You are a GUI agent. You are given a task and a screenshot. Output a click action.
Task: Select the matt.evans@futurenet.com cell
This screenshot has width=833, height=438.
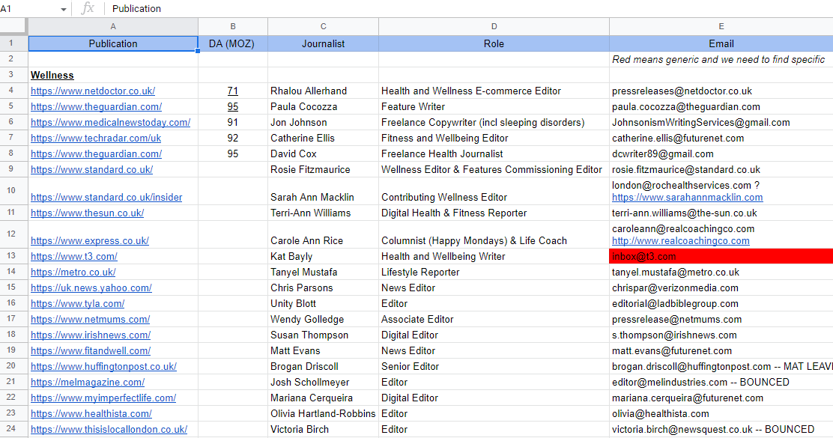pos(721,351)
